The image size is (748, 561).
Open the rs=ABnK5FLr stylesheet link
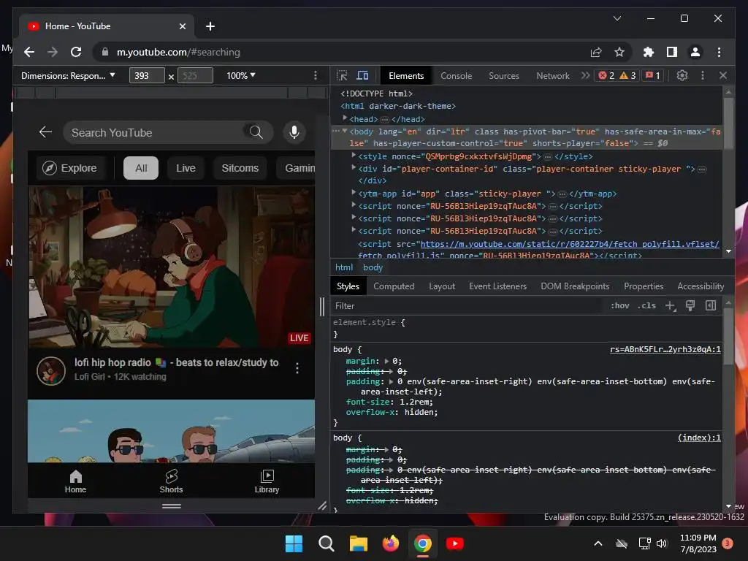tap(665, 350)
